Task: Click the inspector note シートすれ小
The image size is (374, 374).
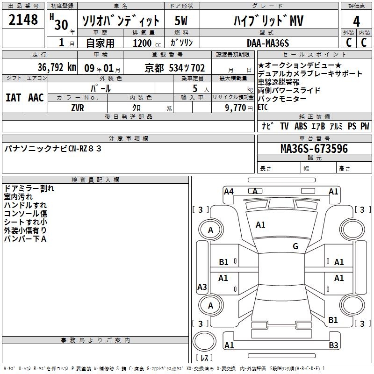Action: click(26, 222)
